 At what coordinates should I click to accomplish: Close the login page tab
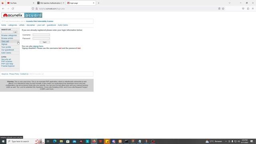point(94,3)
